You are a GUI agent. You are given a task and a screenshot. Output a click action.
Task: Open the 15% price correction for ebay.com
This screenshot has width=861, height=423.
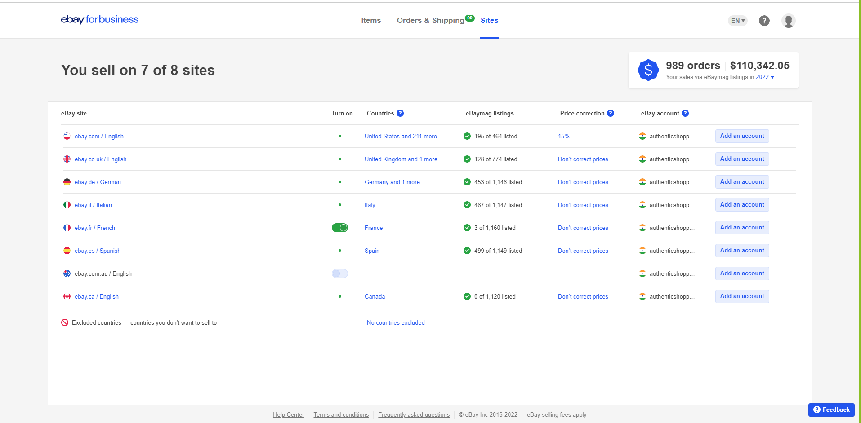pos(564,136)
